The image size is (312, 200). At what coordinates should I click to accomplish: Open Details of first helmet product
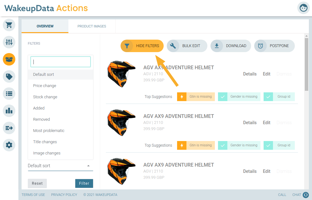(x=250, y=74)
